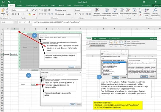Click the Ordenar y filtrar icon
Viewport: 161px width, 112px height.
(146, 10)
